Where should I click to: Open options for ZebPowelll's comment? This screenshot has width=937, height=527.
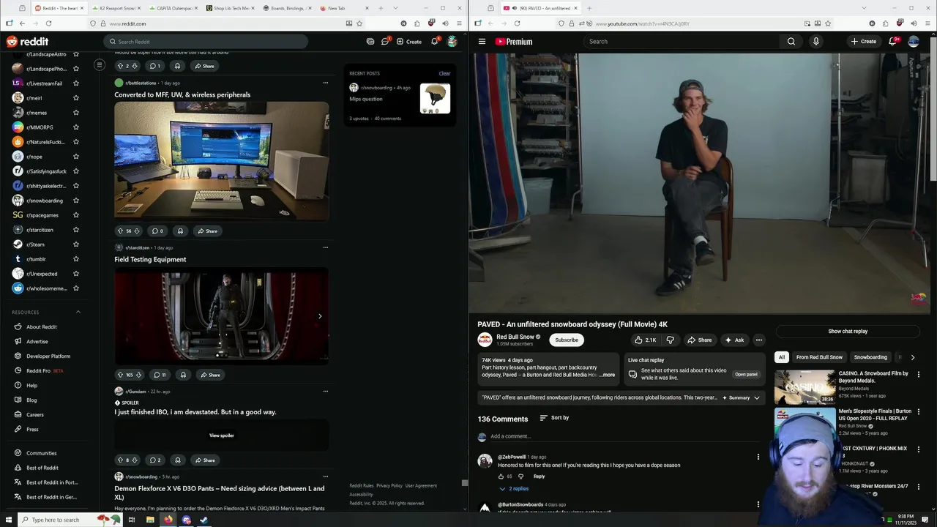point(758,457)
